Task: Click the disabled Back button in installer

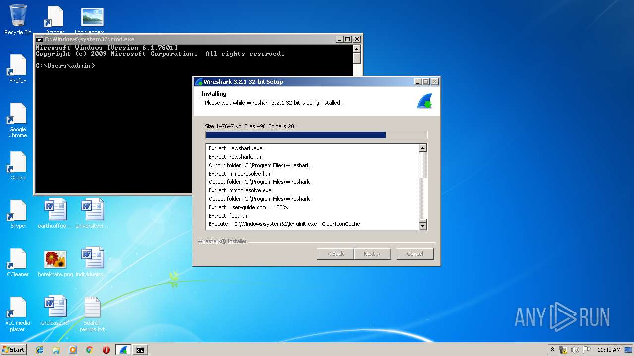Action: click(x=335, y=254)
